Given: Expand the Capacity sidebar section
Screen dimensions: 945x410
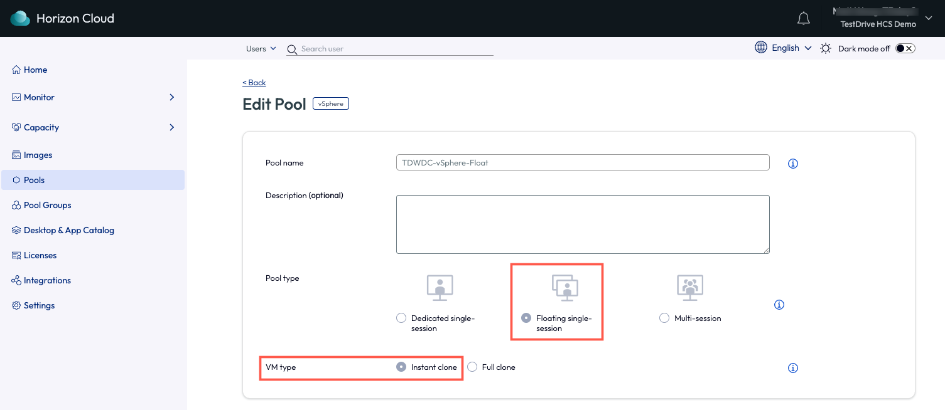Looking at the screenshot, I should [x=171, y=127].
